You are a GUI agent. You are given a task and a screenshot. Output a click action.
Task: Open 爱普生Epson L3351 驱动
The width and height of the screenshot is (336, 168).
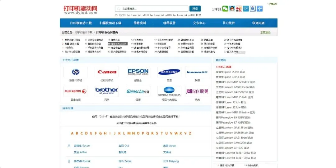coord(230,77)
